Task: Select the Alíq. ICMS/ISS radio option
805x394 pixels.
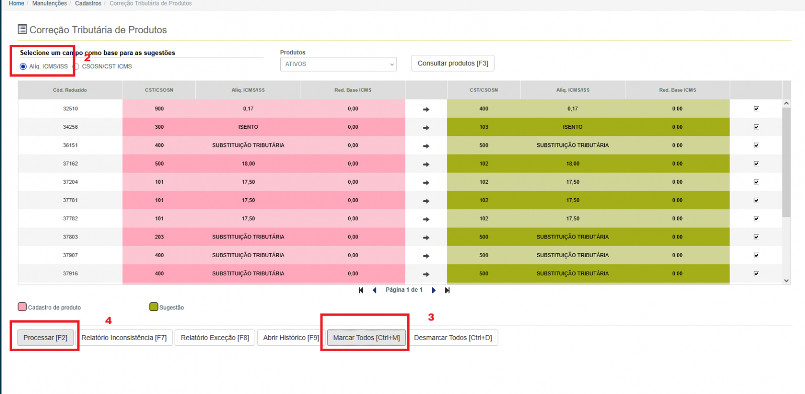Action: (23, 66)
